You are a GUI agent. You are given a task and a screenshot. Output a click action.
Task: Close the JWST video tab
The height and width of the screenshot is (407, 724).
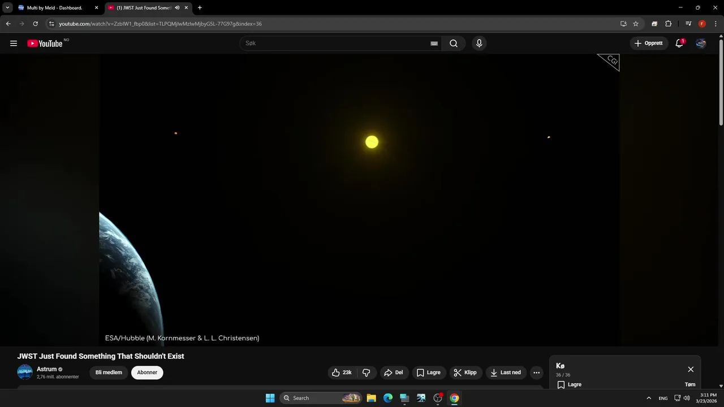click(186, 8)
